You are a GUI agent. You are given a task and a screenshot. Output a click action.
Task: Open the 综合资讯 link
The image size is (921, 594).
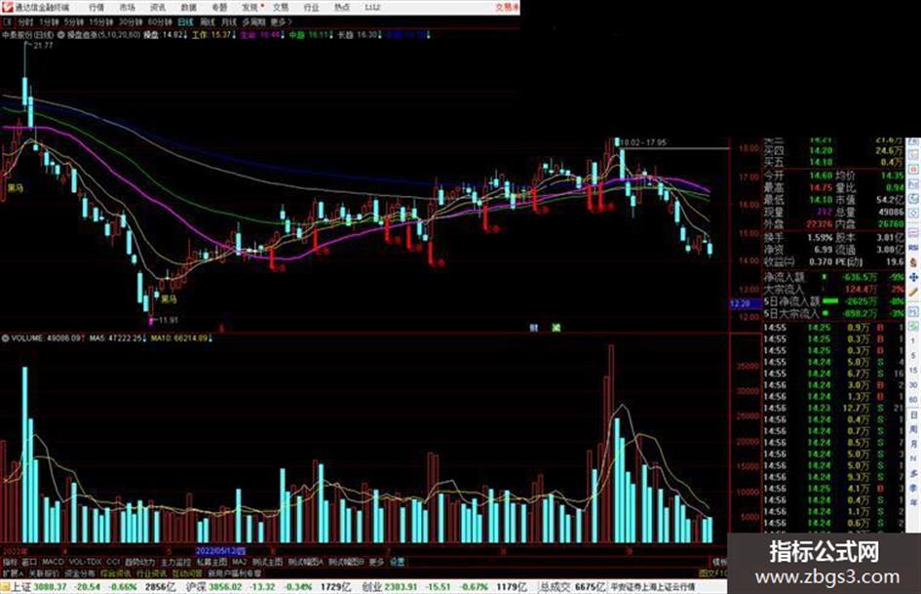click(x=116, y=573)
